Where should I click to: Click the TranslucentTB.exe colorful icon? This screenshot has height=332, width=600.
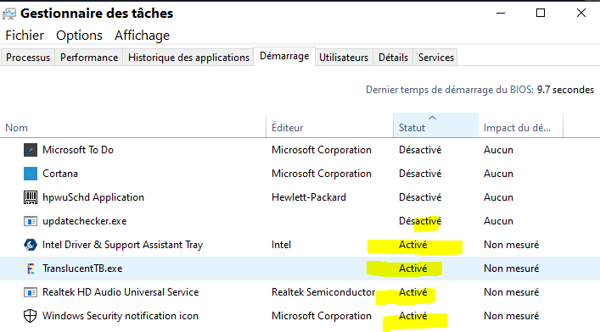[x=31, y=268]
